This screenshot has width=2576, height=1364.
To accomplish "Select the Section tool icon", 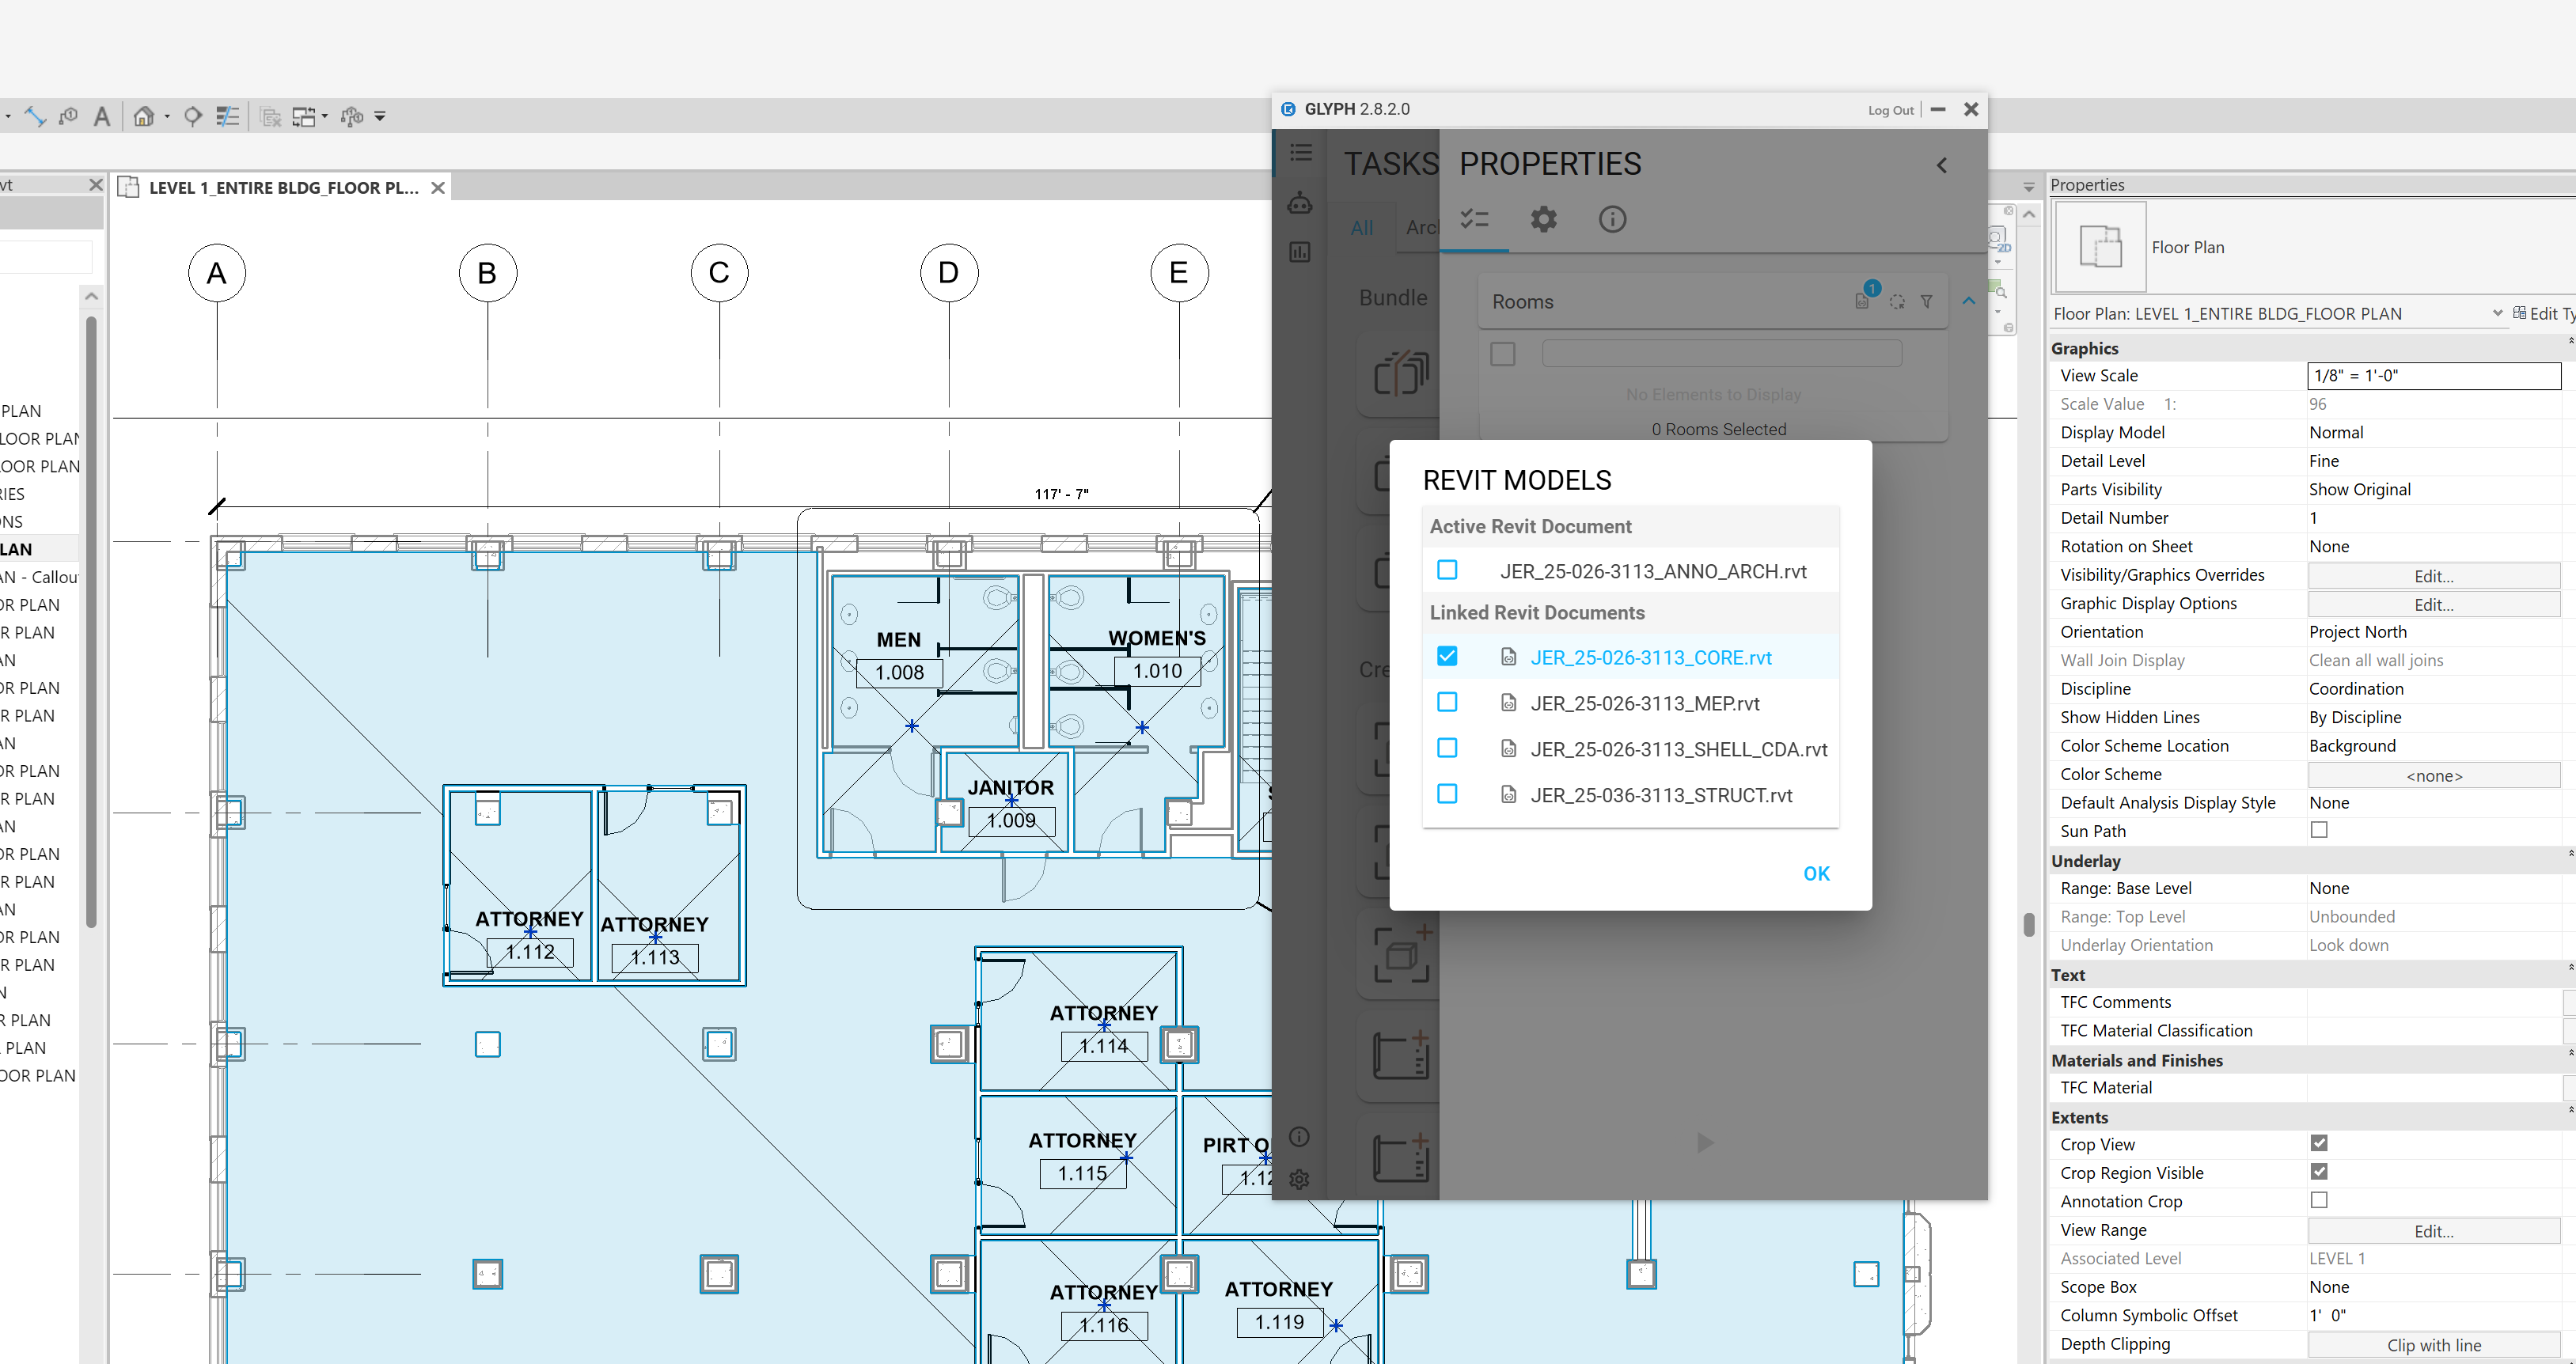I will (x=193, y=117).
